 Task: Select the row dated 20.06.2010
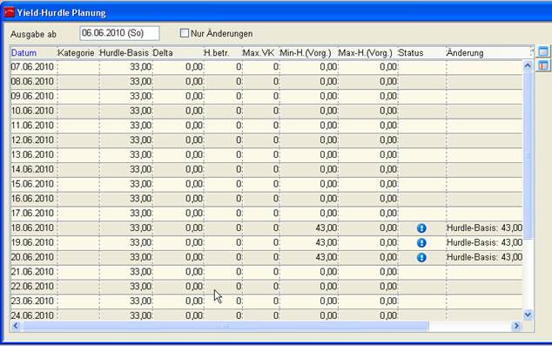[x=266, y=257]
